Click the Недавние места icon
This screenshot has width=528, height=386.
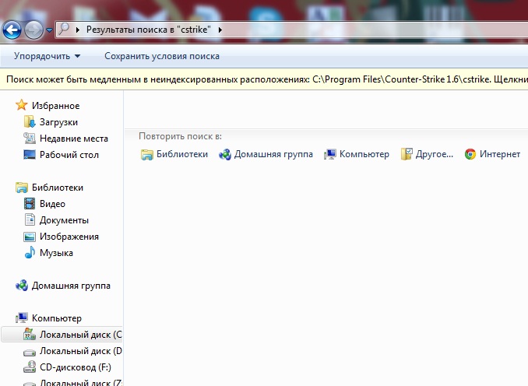coord(30,138)
